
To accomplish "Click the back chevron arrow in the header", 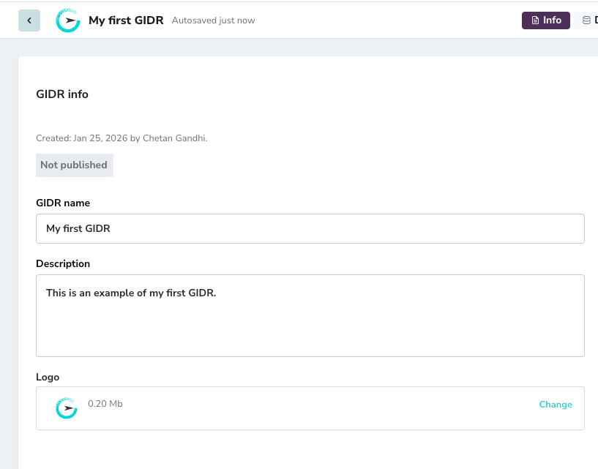I will pos(29,20).
